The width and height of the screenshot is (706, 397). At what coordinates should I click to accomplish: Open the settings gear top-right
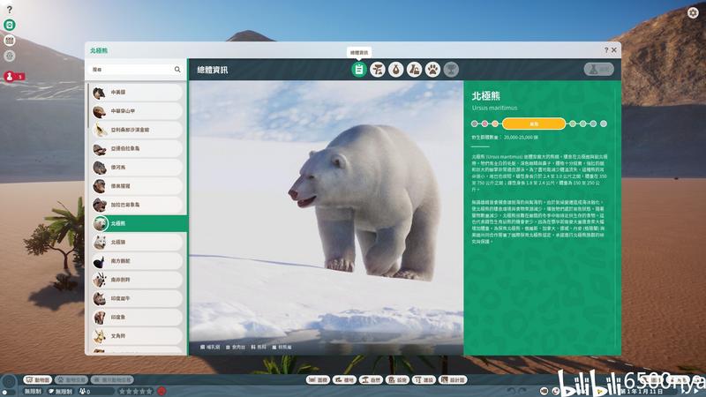693,12
